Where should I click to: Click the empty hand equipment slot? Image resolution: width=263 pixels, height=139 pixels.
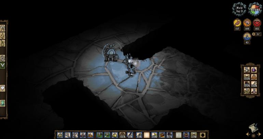[x=178, y=135]
